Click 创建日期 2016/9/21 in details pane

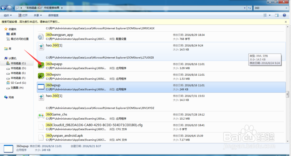point(86,146)
